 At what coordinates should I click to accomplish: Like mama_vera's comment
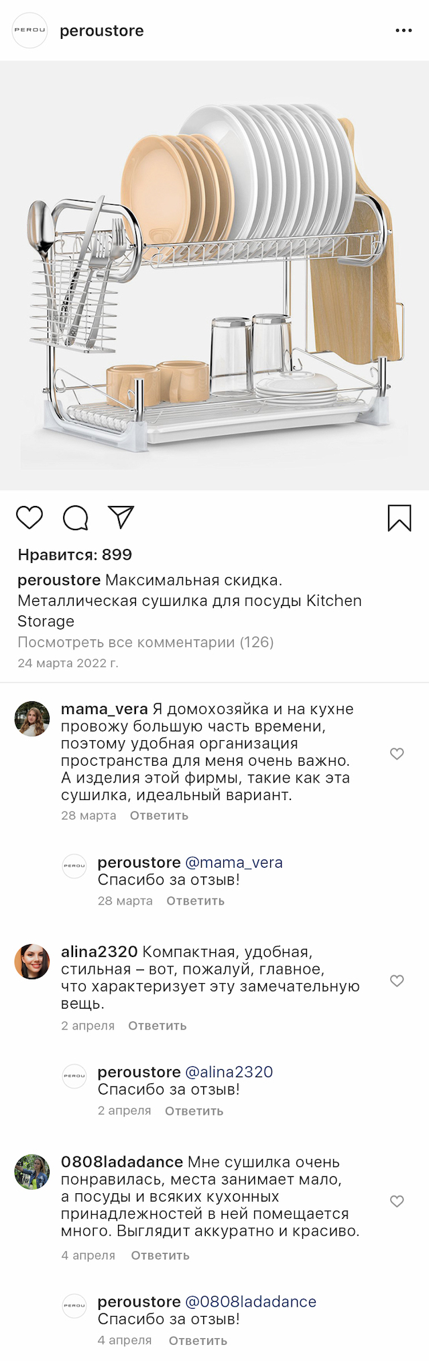pos(397,754)
